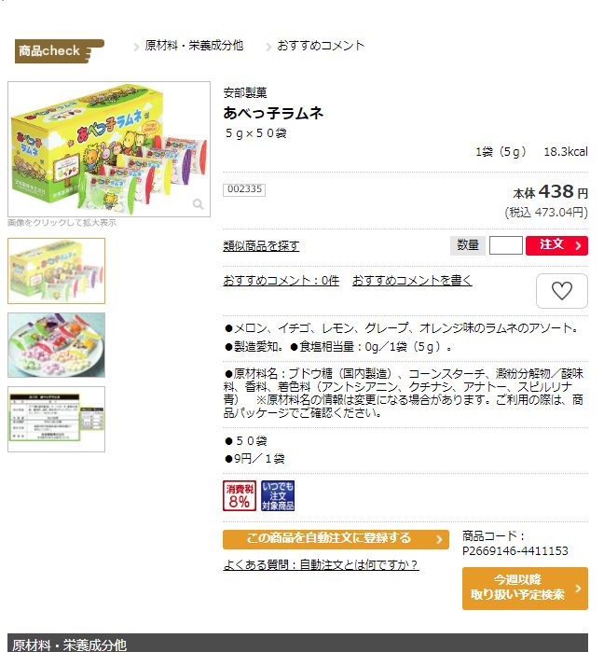Image resolution: width=604 pixels, height=652 pixels.
Task: Open the main product image
Action: [x=109, y=149]
